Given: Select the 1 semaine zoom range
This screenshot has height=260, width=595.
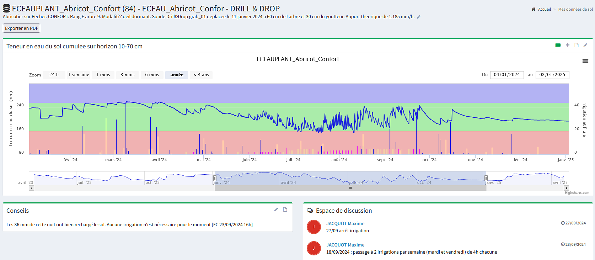Looking at the screenshot, I should point(79,75).
